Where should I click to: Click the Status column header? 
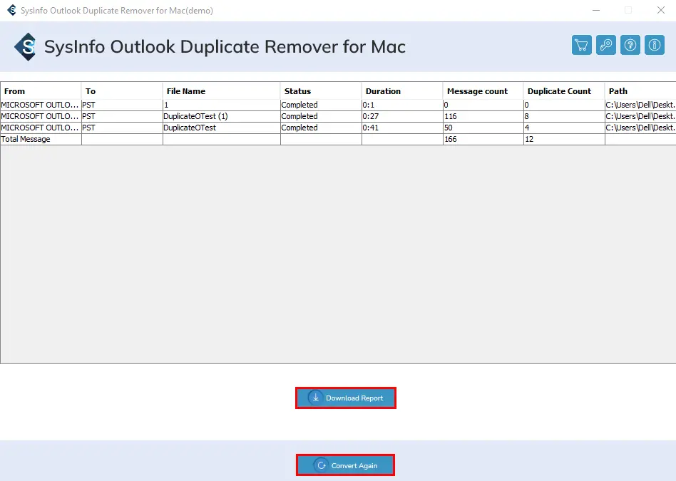[321, 91]
